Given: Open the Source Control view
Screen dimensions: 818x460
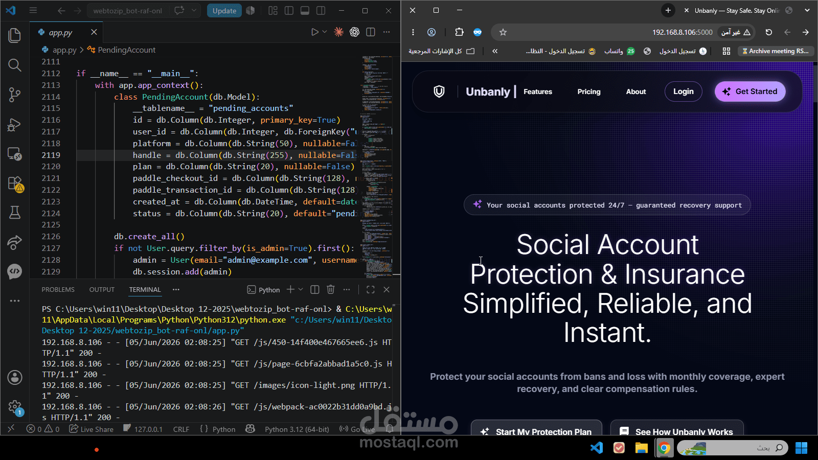Looking at the screenshot, I should click(15, 95).
